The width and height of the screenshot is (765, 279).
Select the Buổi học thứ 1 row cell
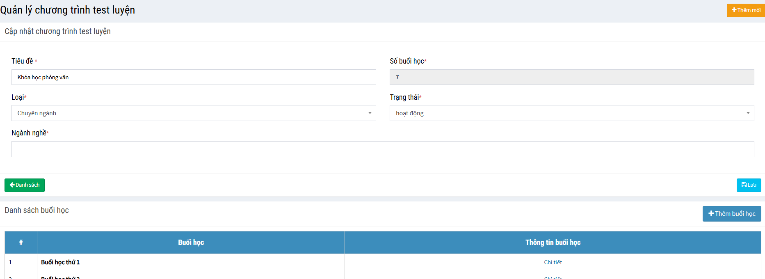pos(60,262)
